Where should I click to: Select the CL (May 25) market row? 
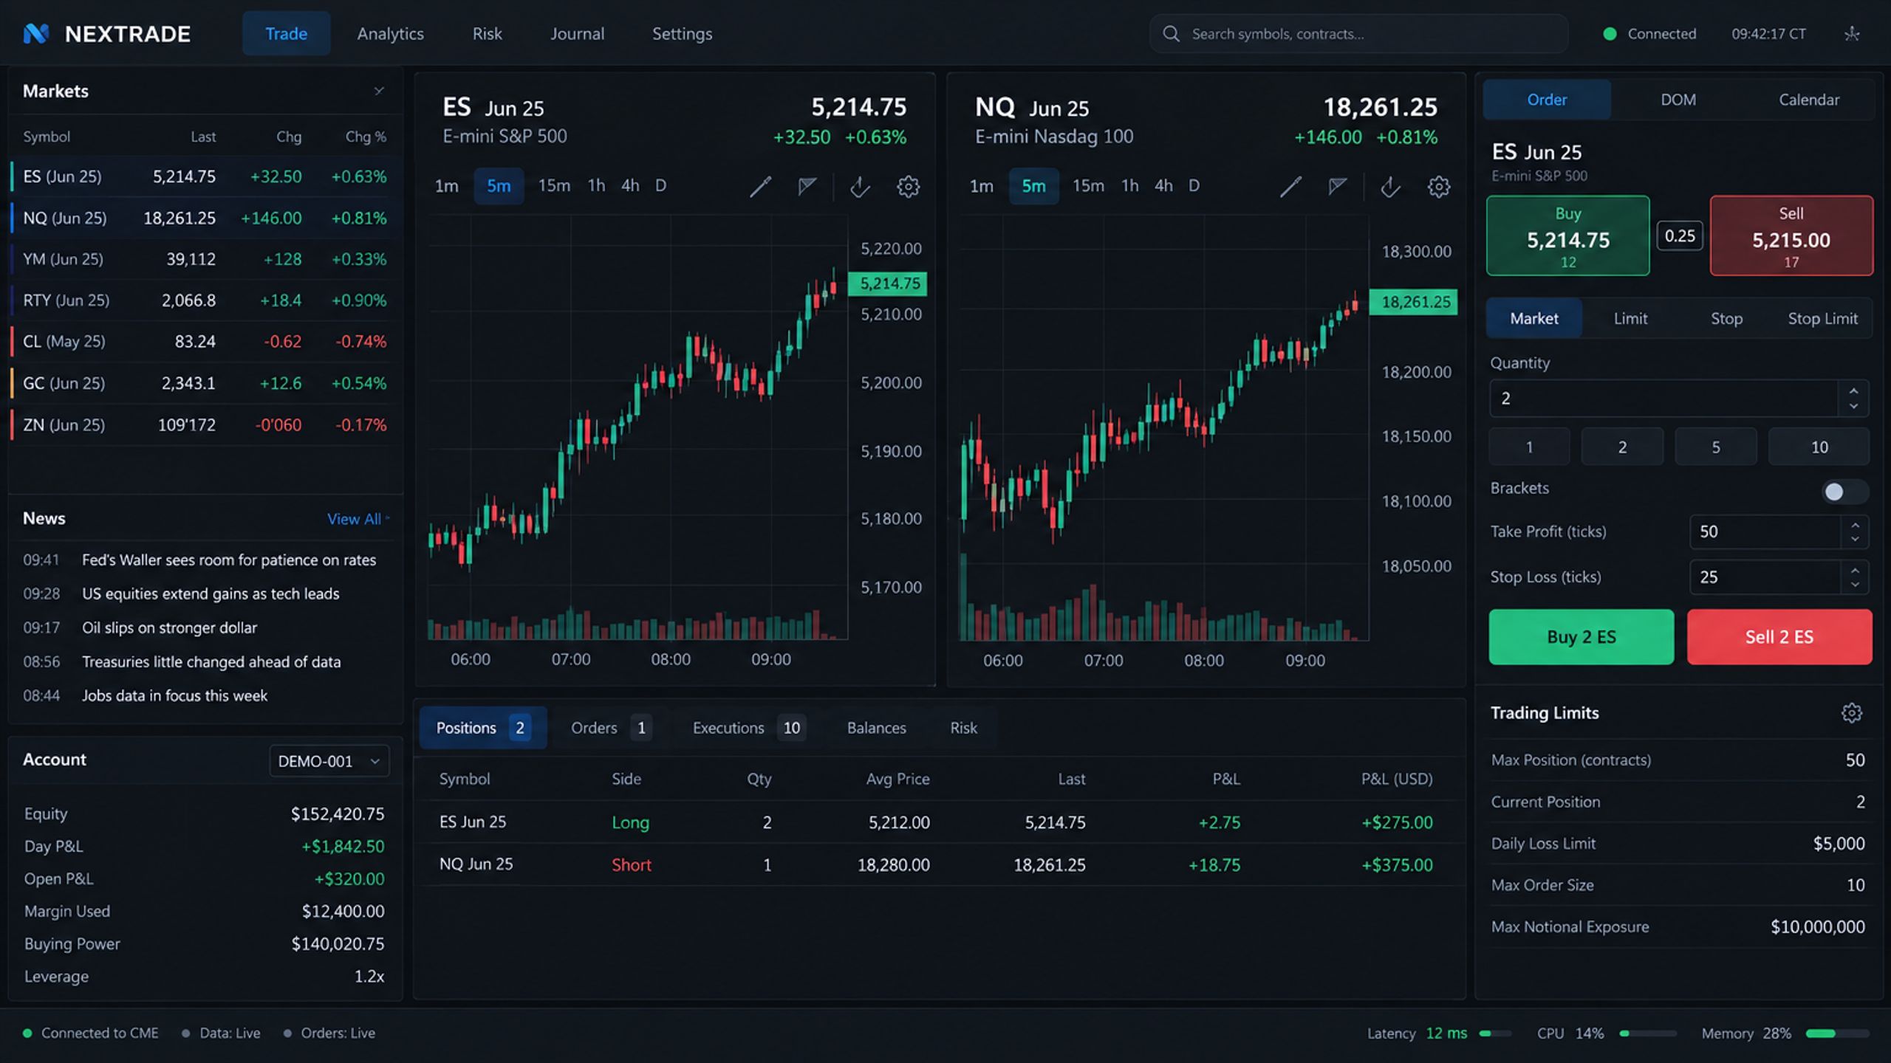tap(205, 342)
